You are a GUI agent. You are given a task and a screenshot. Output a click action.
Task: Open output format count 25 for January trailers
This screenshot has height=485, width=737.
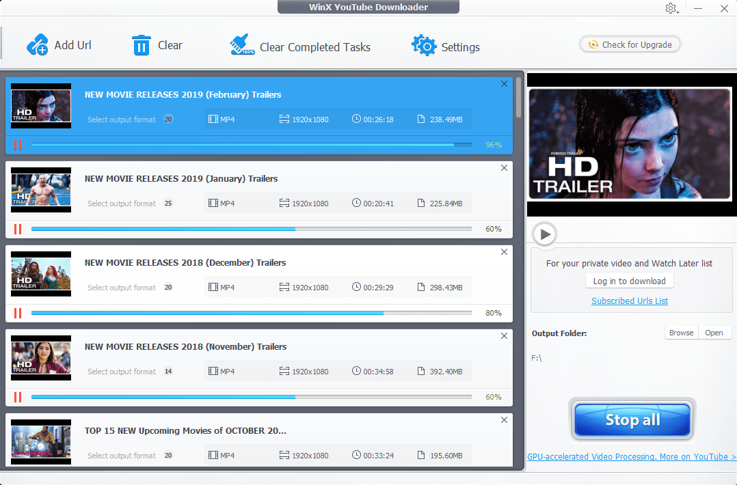[168, 204]
